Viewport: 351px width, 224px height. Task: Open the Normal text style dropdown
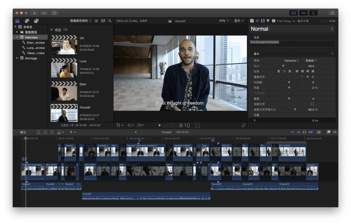(292, 29)
